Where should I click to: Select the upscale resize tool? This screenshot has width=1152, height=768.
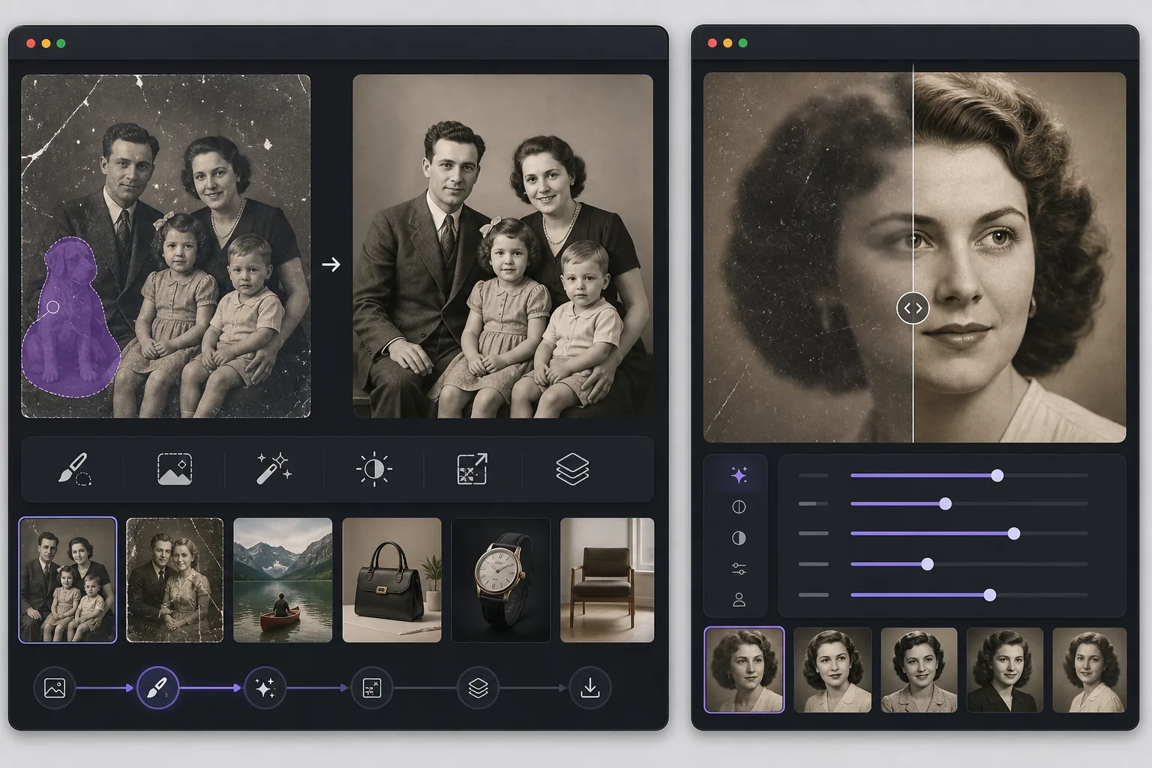coord(472,469)
